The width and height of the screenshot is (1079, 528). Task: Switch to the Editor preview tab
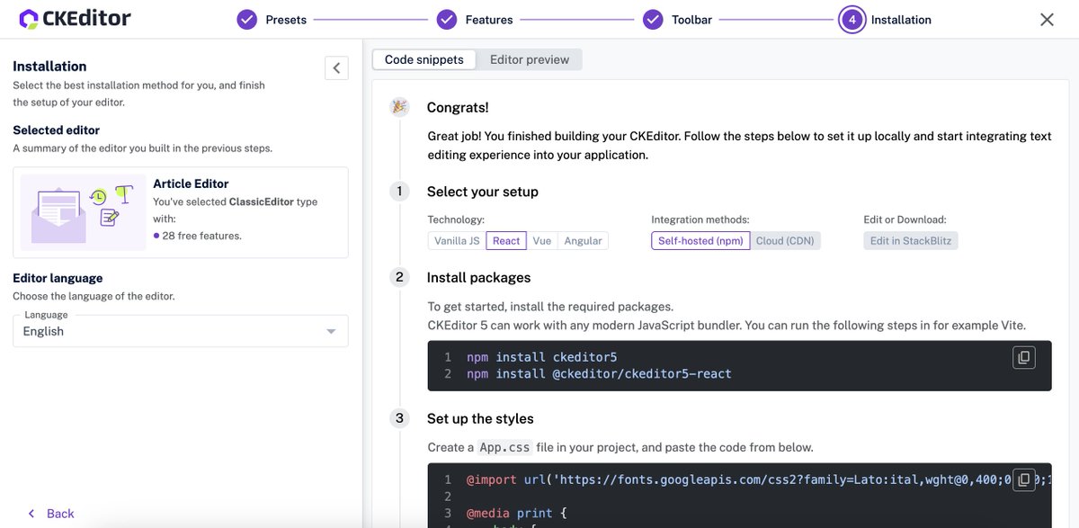[530, 59]
